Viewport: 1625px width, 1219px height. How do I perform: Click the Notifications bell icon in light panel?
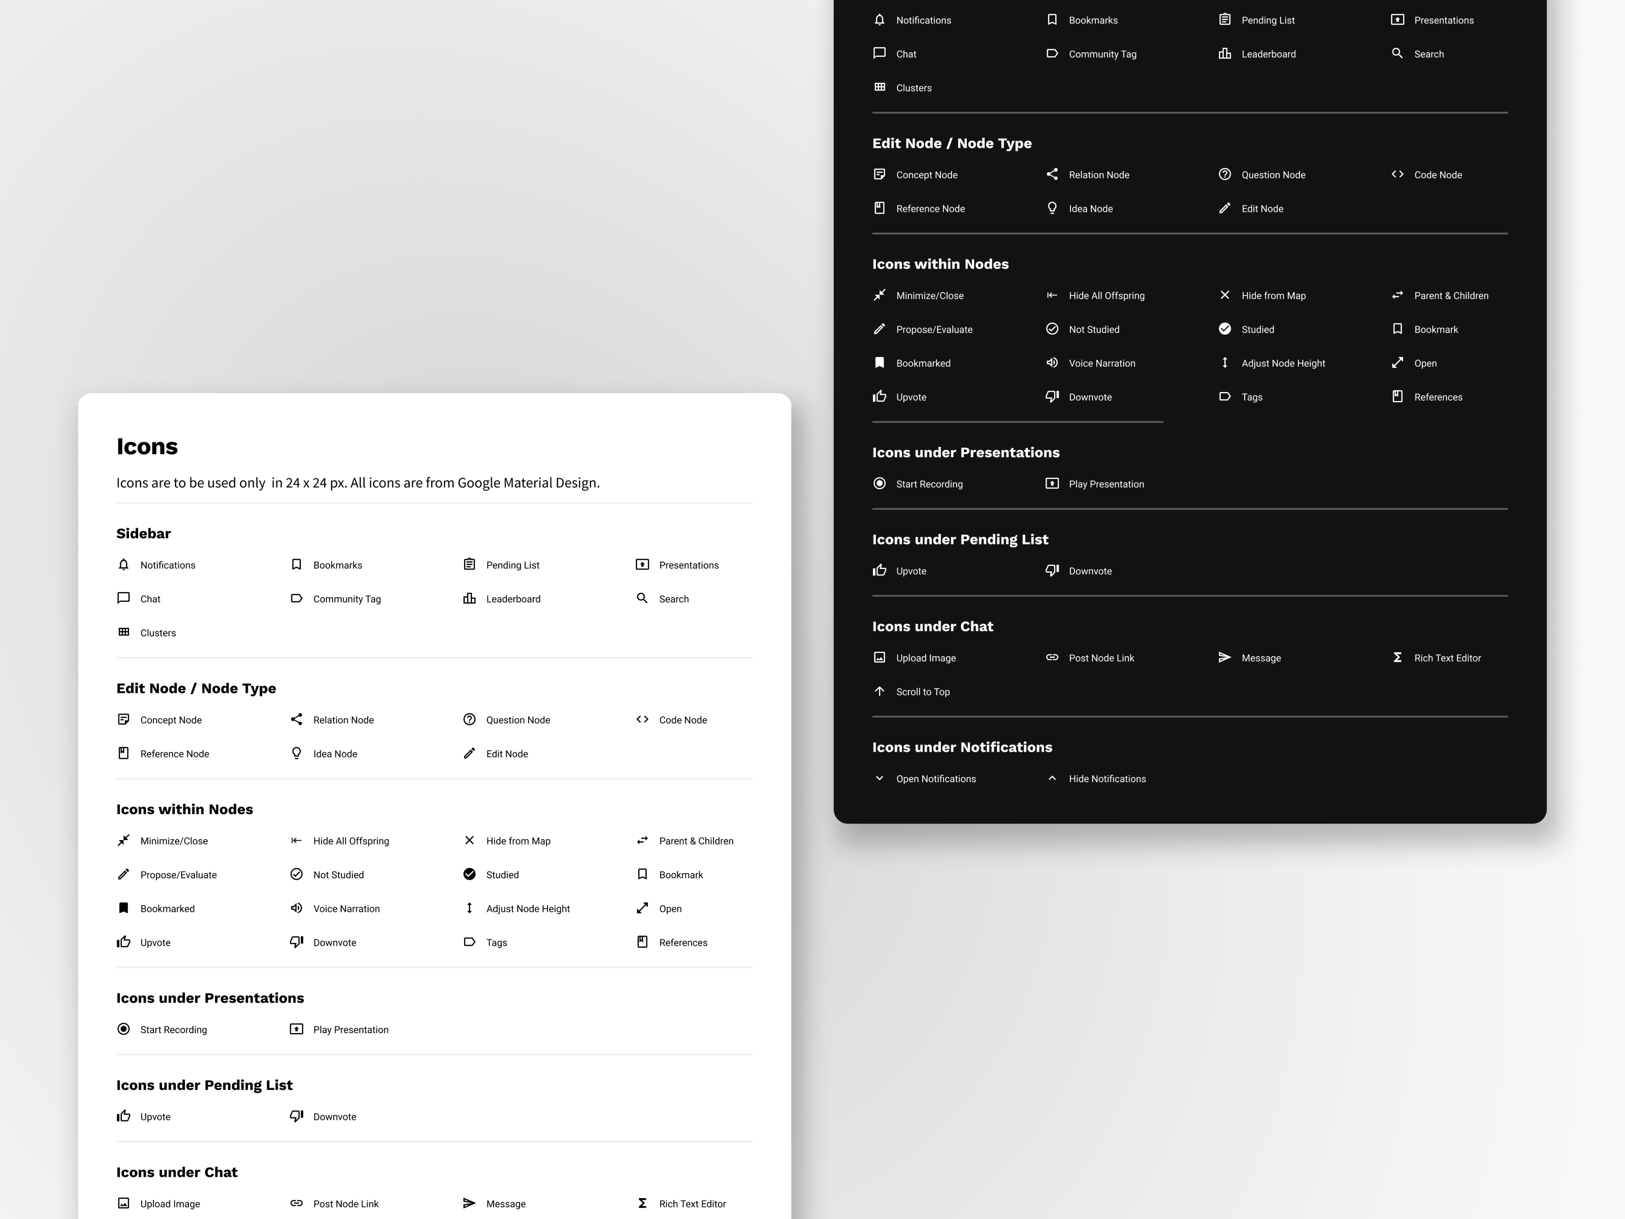[123, 564]
